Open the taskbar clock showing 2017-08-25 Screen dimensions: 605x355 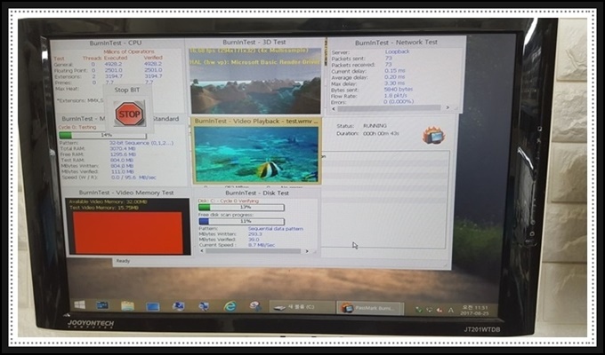(x=474, y=311)
